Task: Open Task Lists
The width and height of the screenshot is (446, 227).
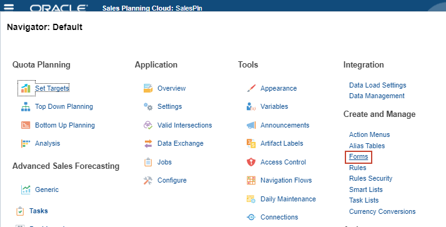Action: [364, 201]
